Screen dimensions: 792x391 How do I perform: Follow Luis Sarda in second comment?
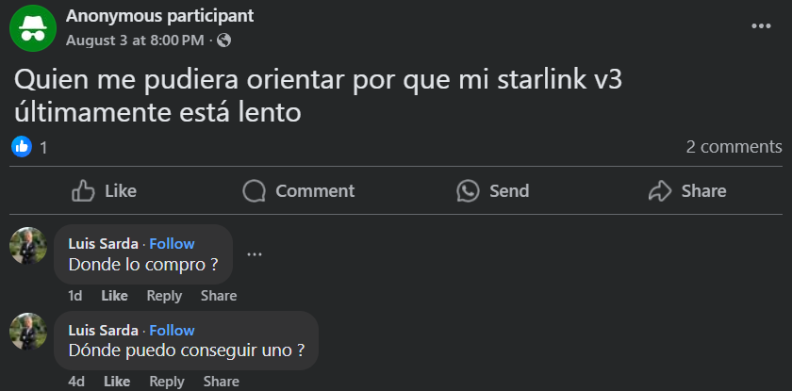tap(172, 330)
